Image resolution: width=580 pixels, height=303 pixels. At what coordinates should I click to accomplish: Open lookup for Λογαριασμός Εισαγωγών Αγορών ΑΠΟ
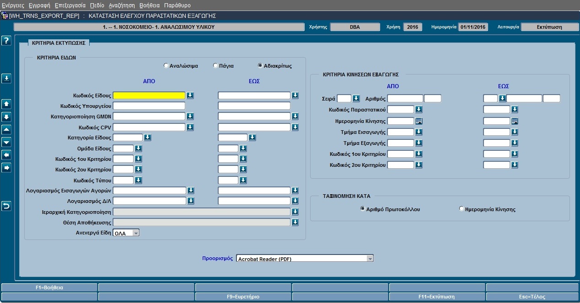click(191, 191)
